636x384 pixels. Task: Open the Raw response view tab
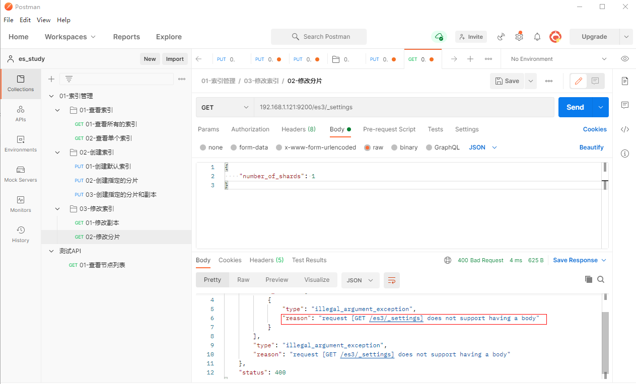[243, 280]
